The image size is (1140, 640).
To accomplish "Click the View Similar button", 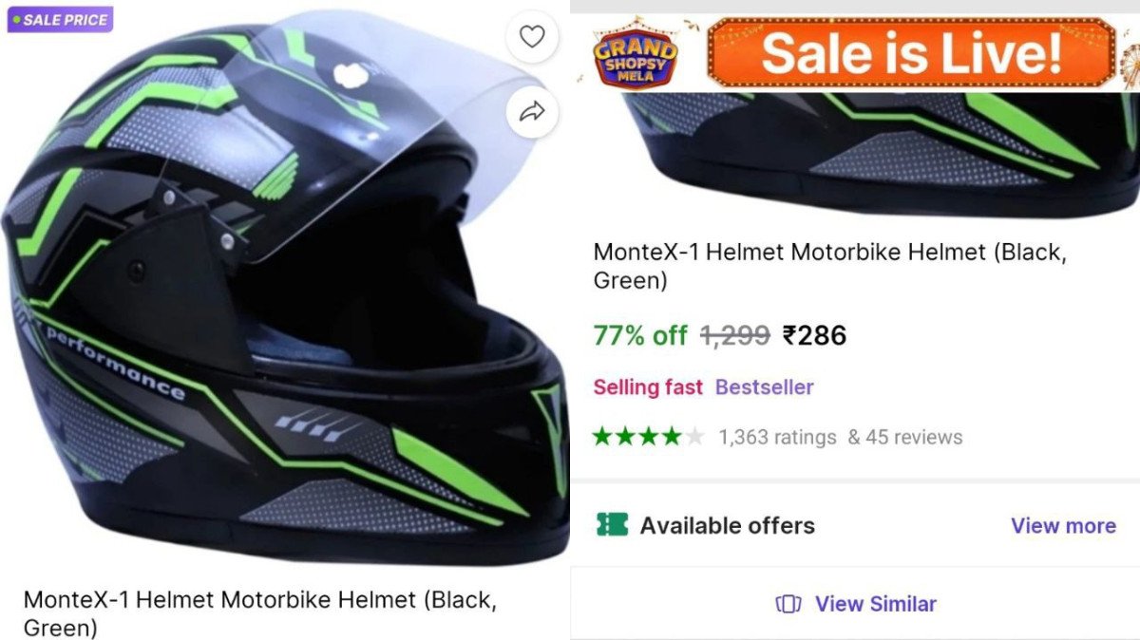I will pyautogui.click(x=875, y=604).
